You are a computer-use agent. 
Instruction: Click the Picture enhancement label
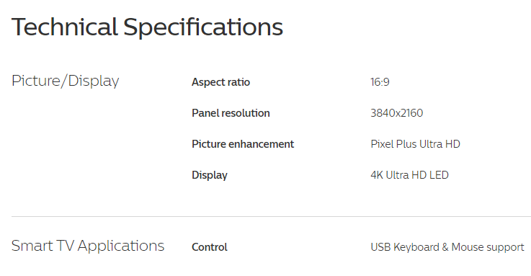pyautogui.click(x=243, y=144)
